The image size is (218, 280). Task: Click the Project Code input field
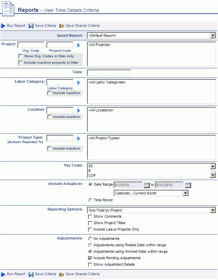tap(60, 45)
